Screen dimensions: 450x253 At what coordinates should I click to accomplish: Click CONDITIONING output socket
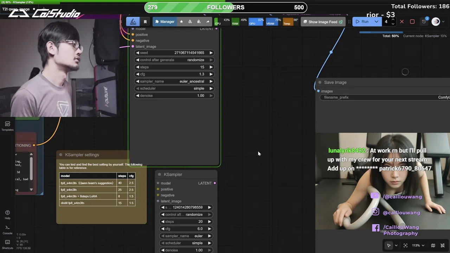[34, 145]
